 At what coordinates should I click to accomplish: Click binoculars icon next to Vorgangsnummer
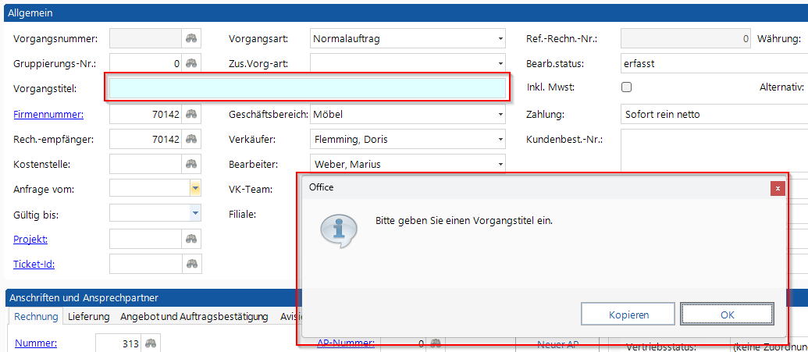(191, 38)
